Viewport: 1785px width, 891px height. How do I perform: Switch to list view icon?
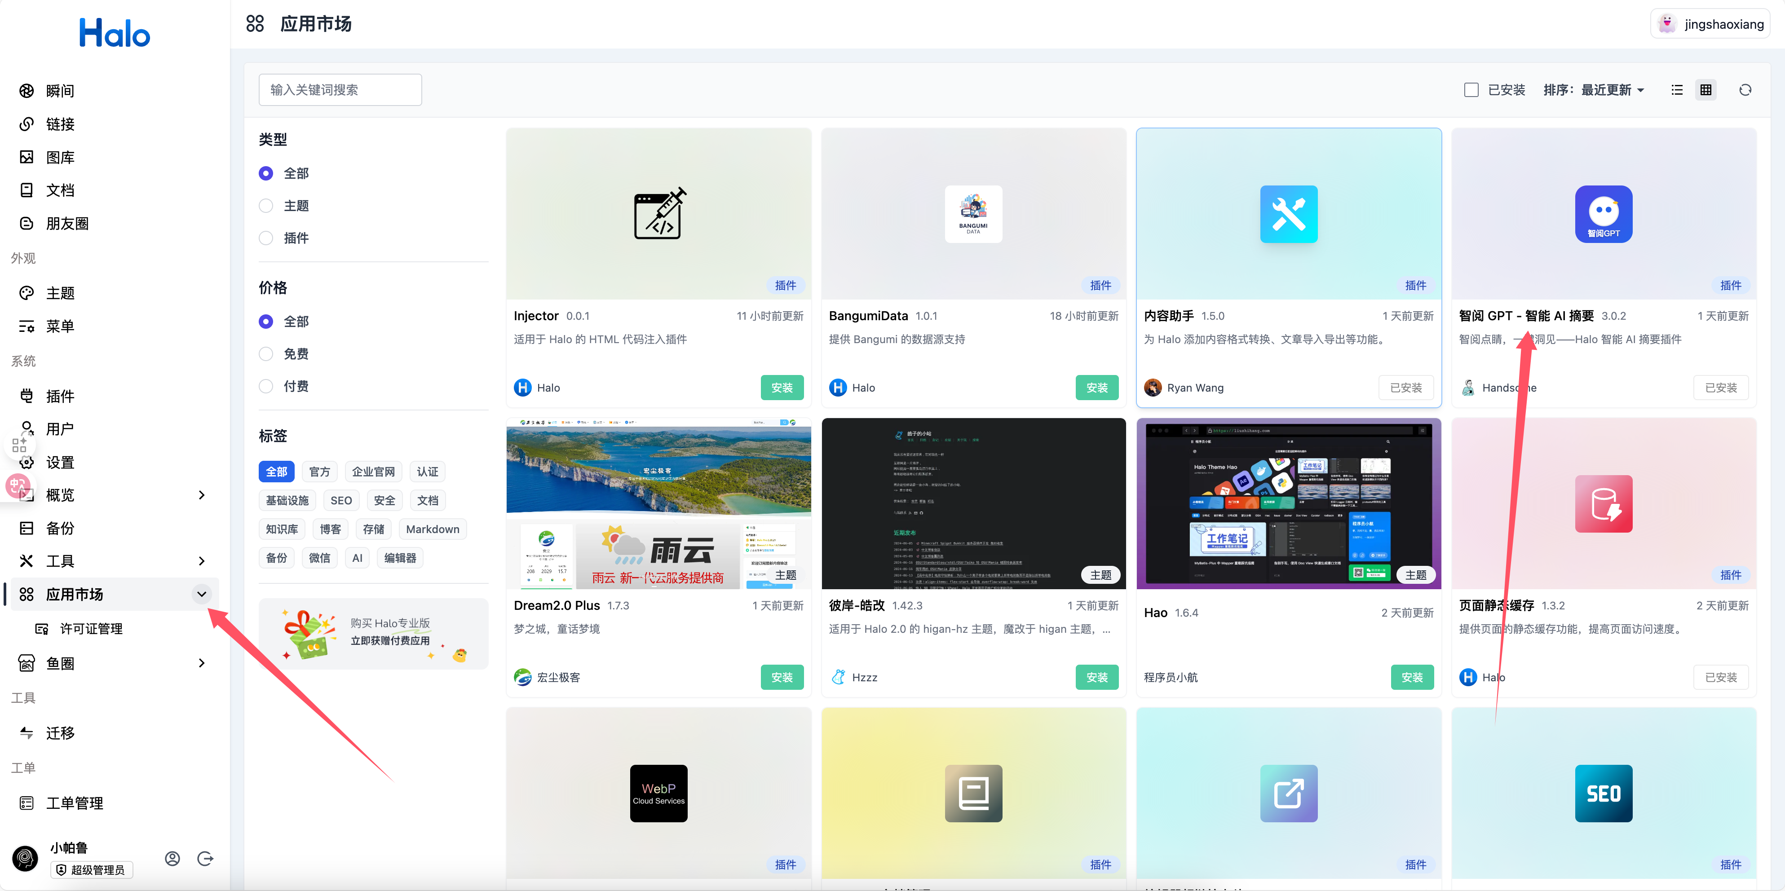pyautogui.click(x=1677, y=90)
